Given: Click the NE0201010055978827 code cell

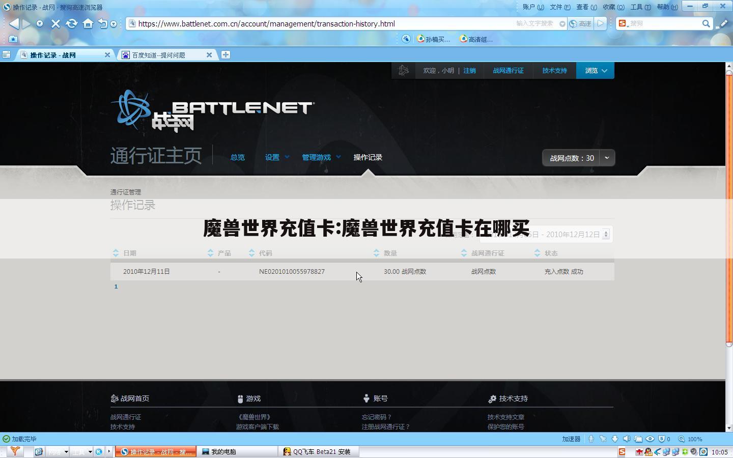Looking at the screenshot, I should (292, 271).
